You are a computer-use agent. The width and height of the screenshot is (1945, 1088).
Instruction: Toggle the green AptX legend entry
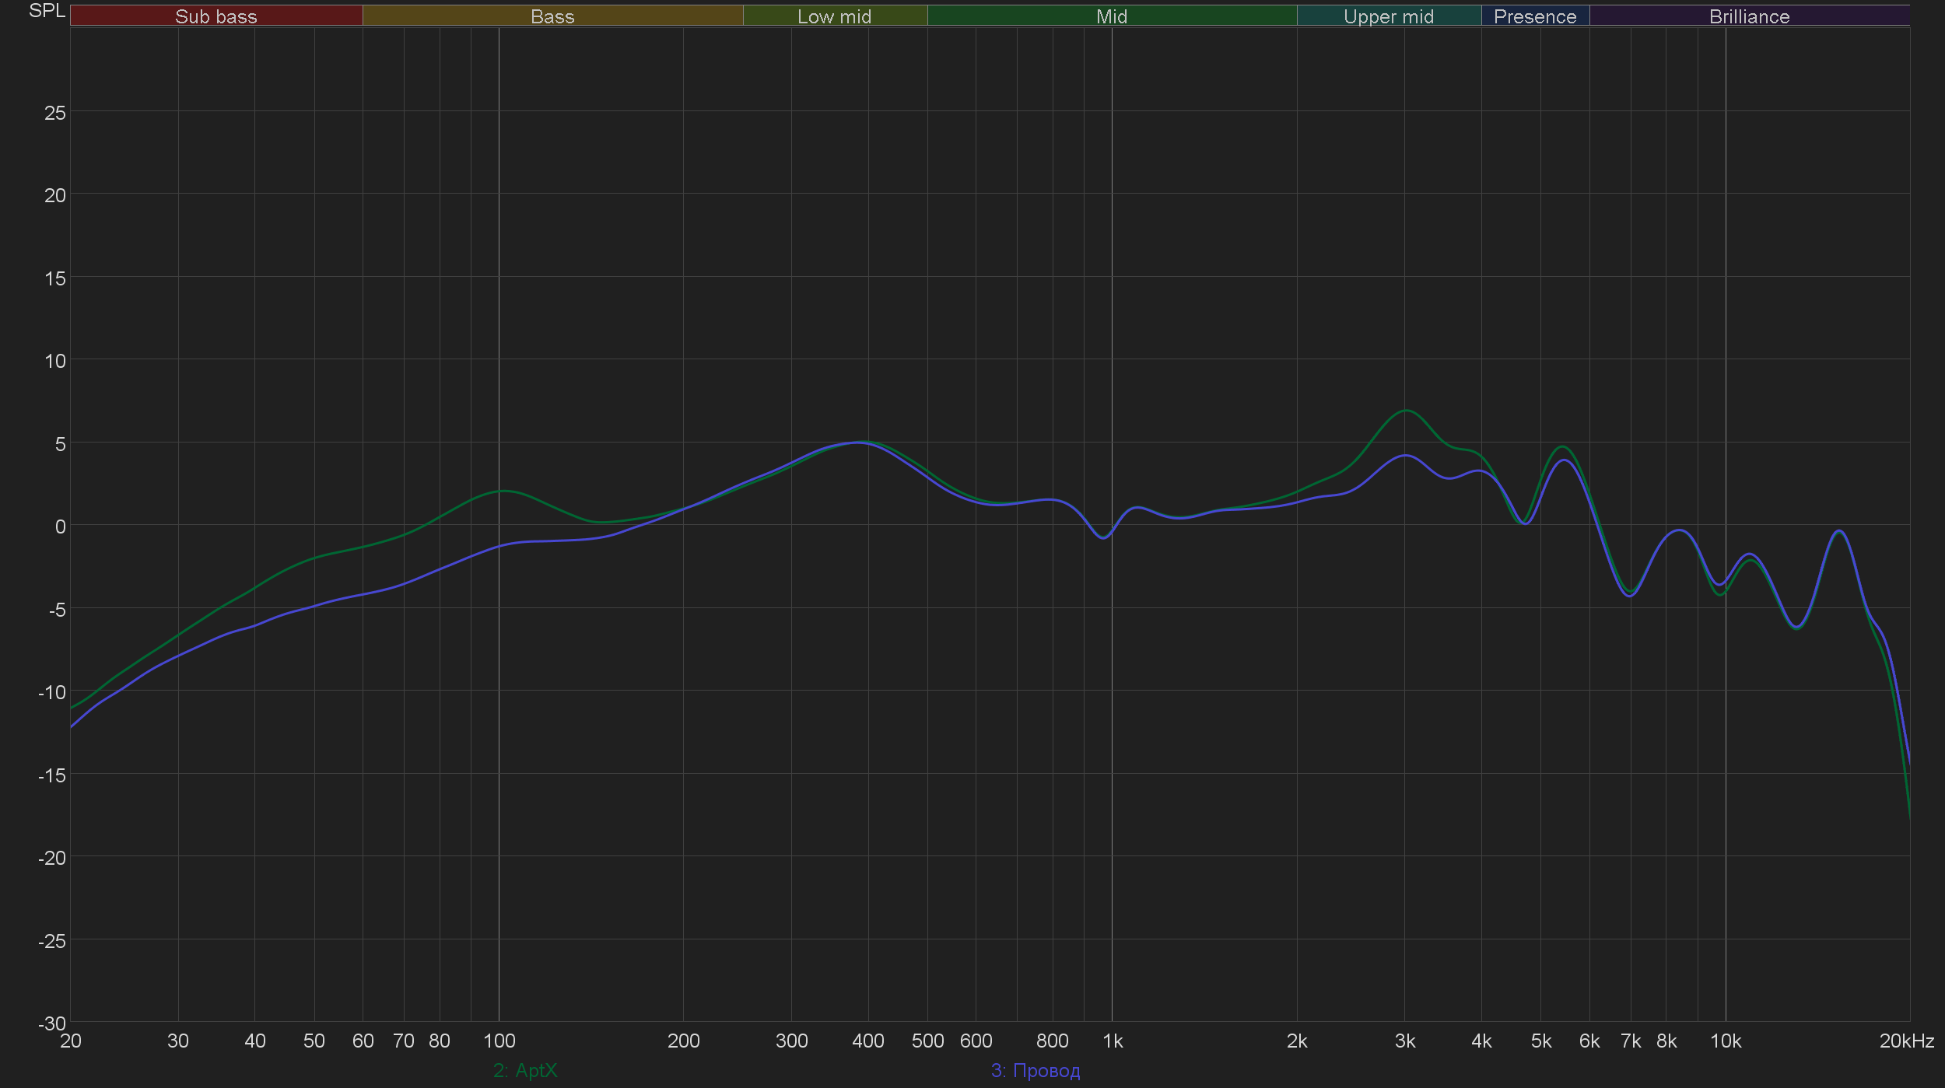pyautogui.click(x=525, y=1070)
